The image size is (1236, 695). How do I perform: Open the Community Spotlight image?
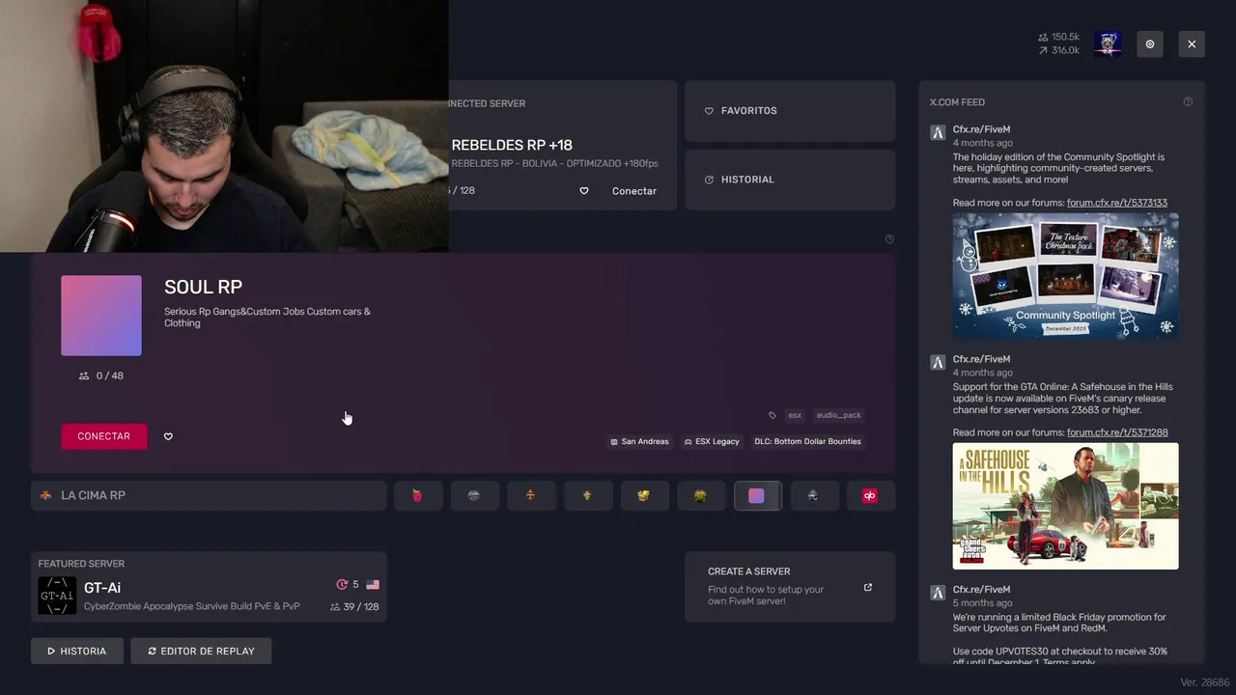1066,276
